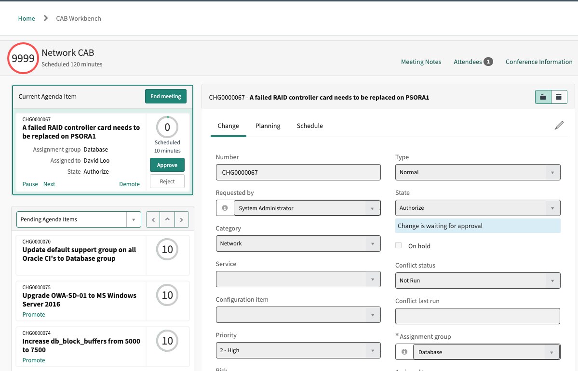Open the Pending Agenda Items filter dropdown
The height and width of the screenshot is (371, 578).
tap(134, 219)
